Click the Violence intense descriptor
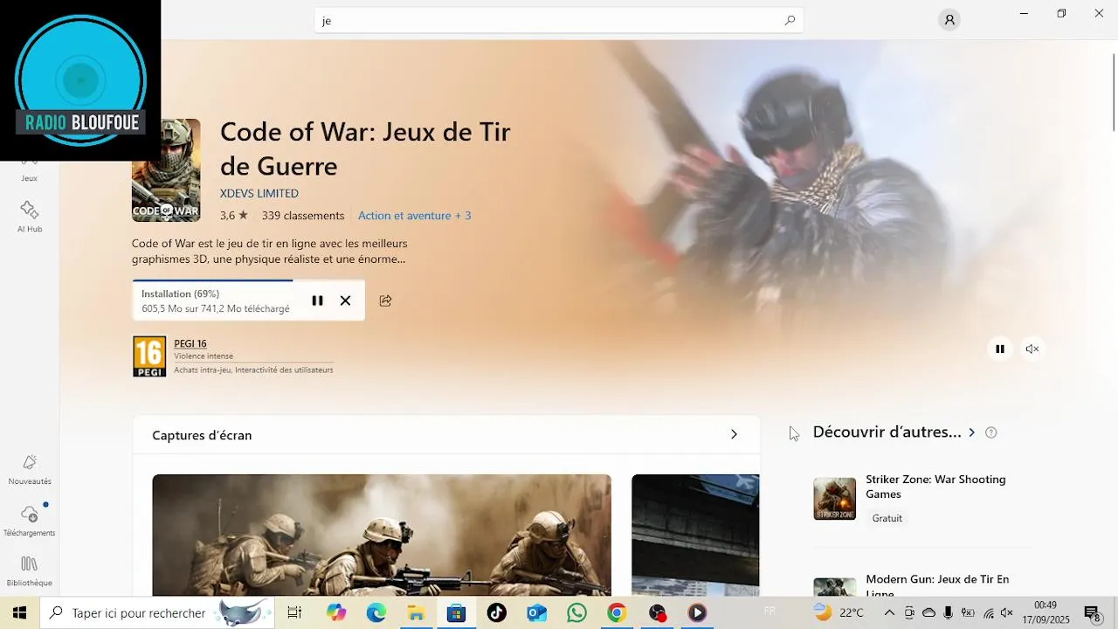 [204, 356]
